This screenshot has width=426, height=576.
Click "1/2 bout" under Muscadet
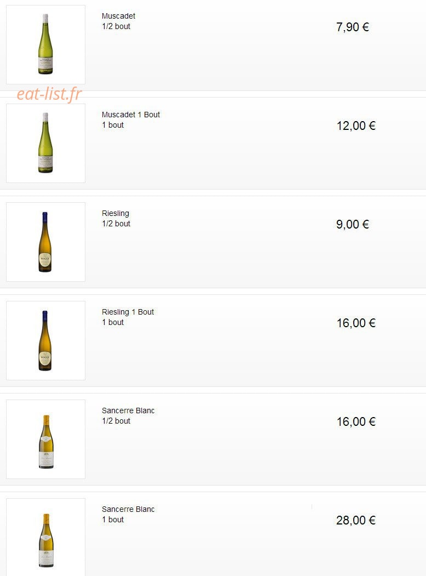pos(116,26)
